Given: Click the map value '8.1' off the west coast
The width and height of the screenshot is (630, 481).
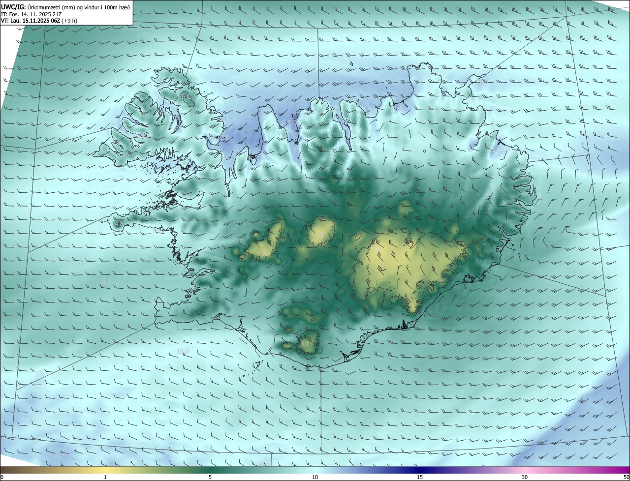Looking at the screenshot, I should [106, 282].
